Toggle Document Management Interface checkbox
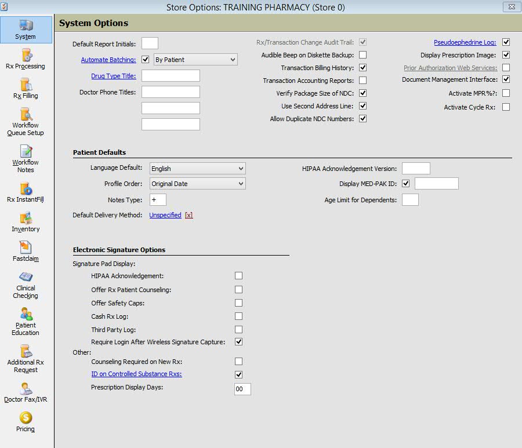This screenshot has height=448, width=522. (506, 79)
